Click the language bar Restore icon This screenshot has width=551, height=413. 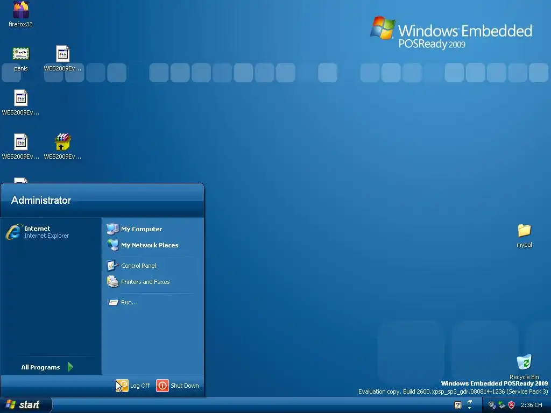pos(469,402)
